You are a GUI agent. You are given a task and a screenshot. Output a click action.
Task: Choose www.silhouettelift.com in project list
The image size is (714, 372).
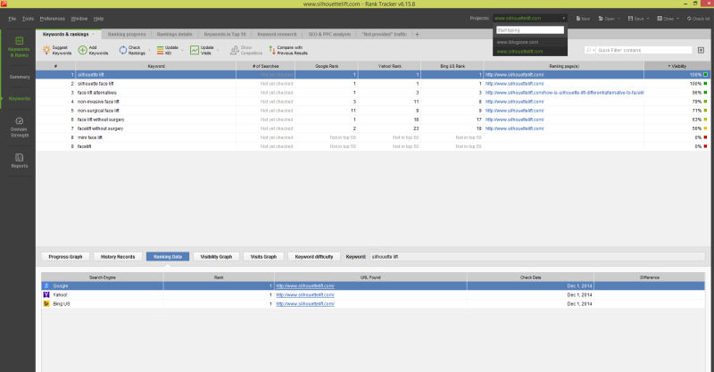click(x=519, y=52)
